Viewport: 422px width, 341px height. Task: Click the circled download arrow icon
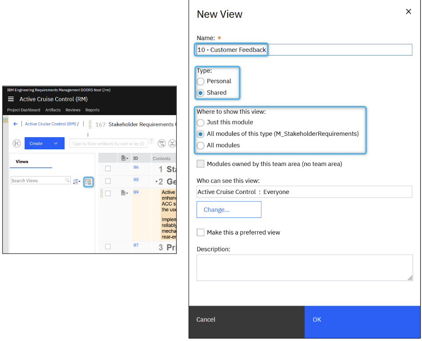pos(172,143)
